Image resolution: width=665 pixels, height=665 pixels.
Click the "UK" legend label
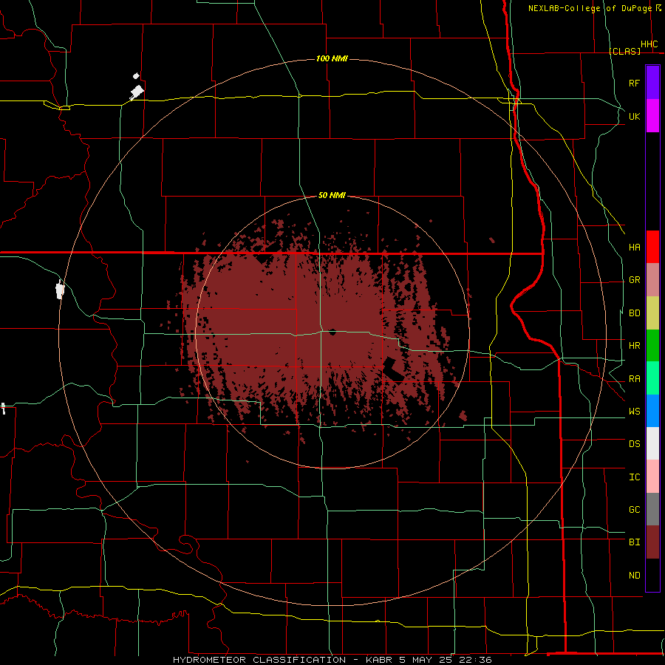(634, 116)
